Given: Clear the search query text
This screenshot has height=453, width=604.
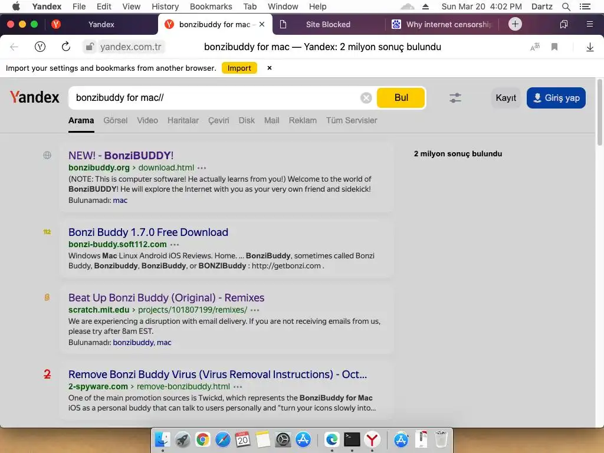Looking at the screenshot, I should [x=366, y=98].
